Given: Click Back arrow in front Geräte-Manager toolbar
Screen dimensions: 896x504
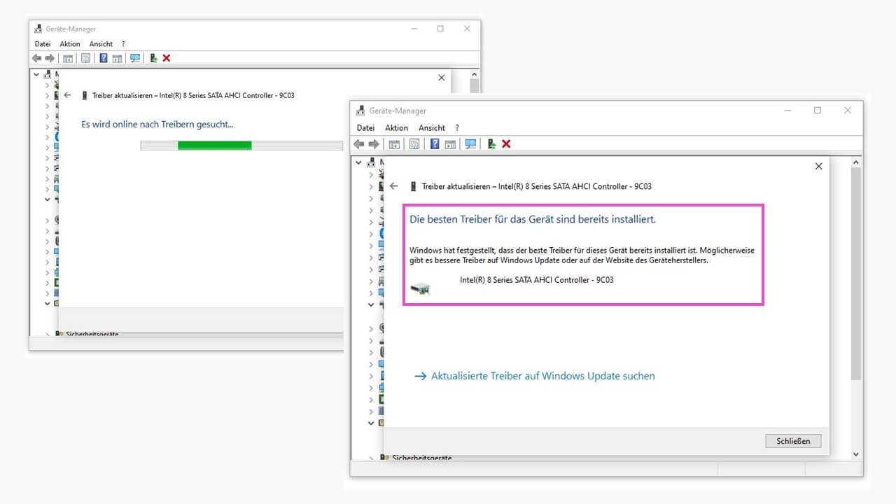Looking at the screenshot, I should [x=359, y=144].
